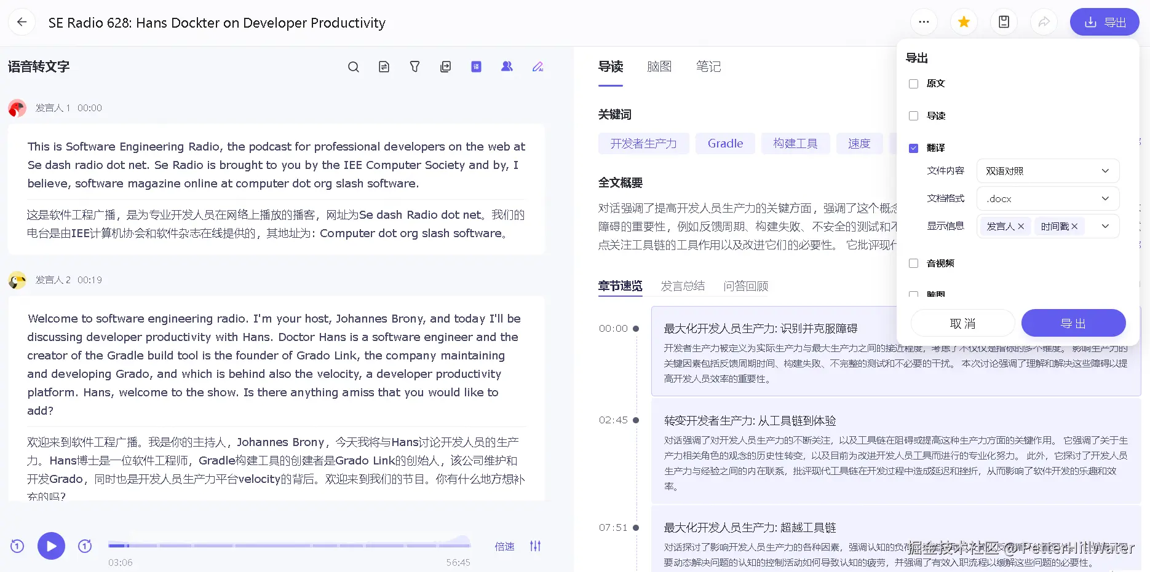Click the title SE Radio 628: Hans Dockter
The image size is (1150, 572).
tap(217, 23)
